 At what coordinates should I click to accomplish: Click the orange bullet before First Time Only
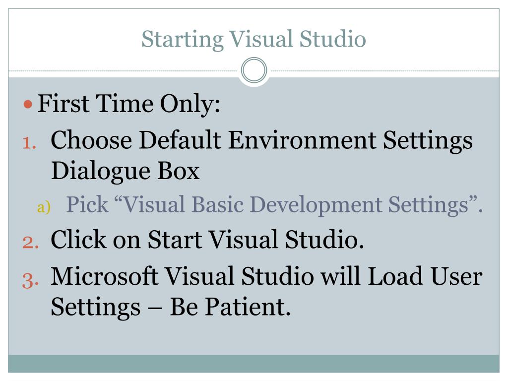(28, 104)
